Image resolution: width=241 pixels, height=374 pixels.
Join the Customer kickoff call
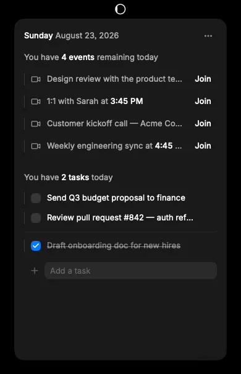203,124
